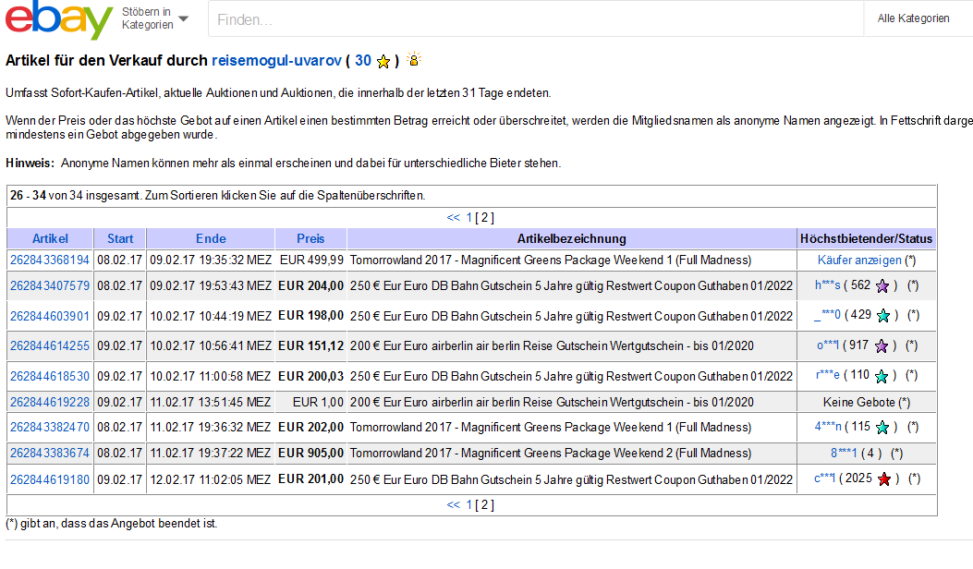The image size is (973, 569).
Task: Click the red star next to c***l
Action: pos(884,479)
